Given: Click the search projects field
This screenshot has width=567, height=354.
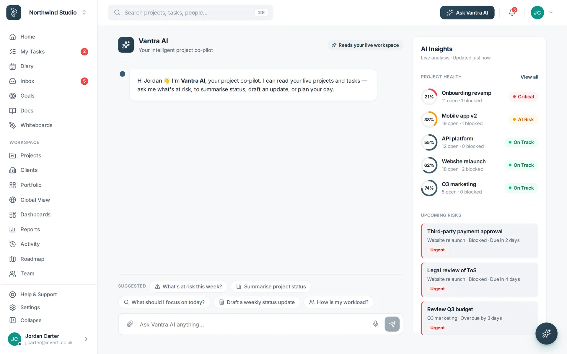Looking at the screenshot, I should 190,12.
